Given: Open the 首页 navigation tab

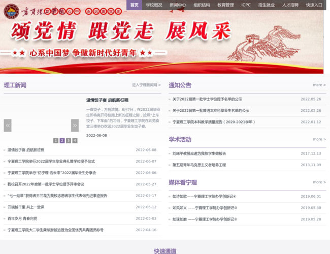Looking at the screenshot, I should (x=134, y=5).
